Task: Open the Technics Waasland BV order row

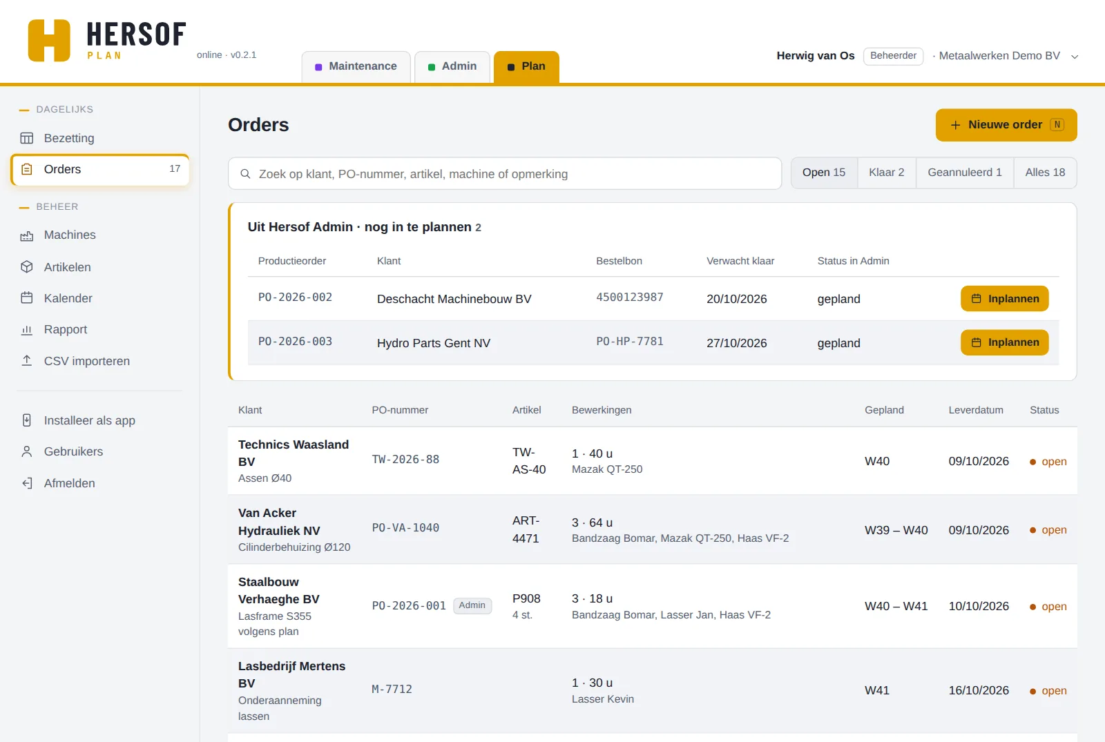Action: [x=652, y=460]
